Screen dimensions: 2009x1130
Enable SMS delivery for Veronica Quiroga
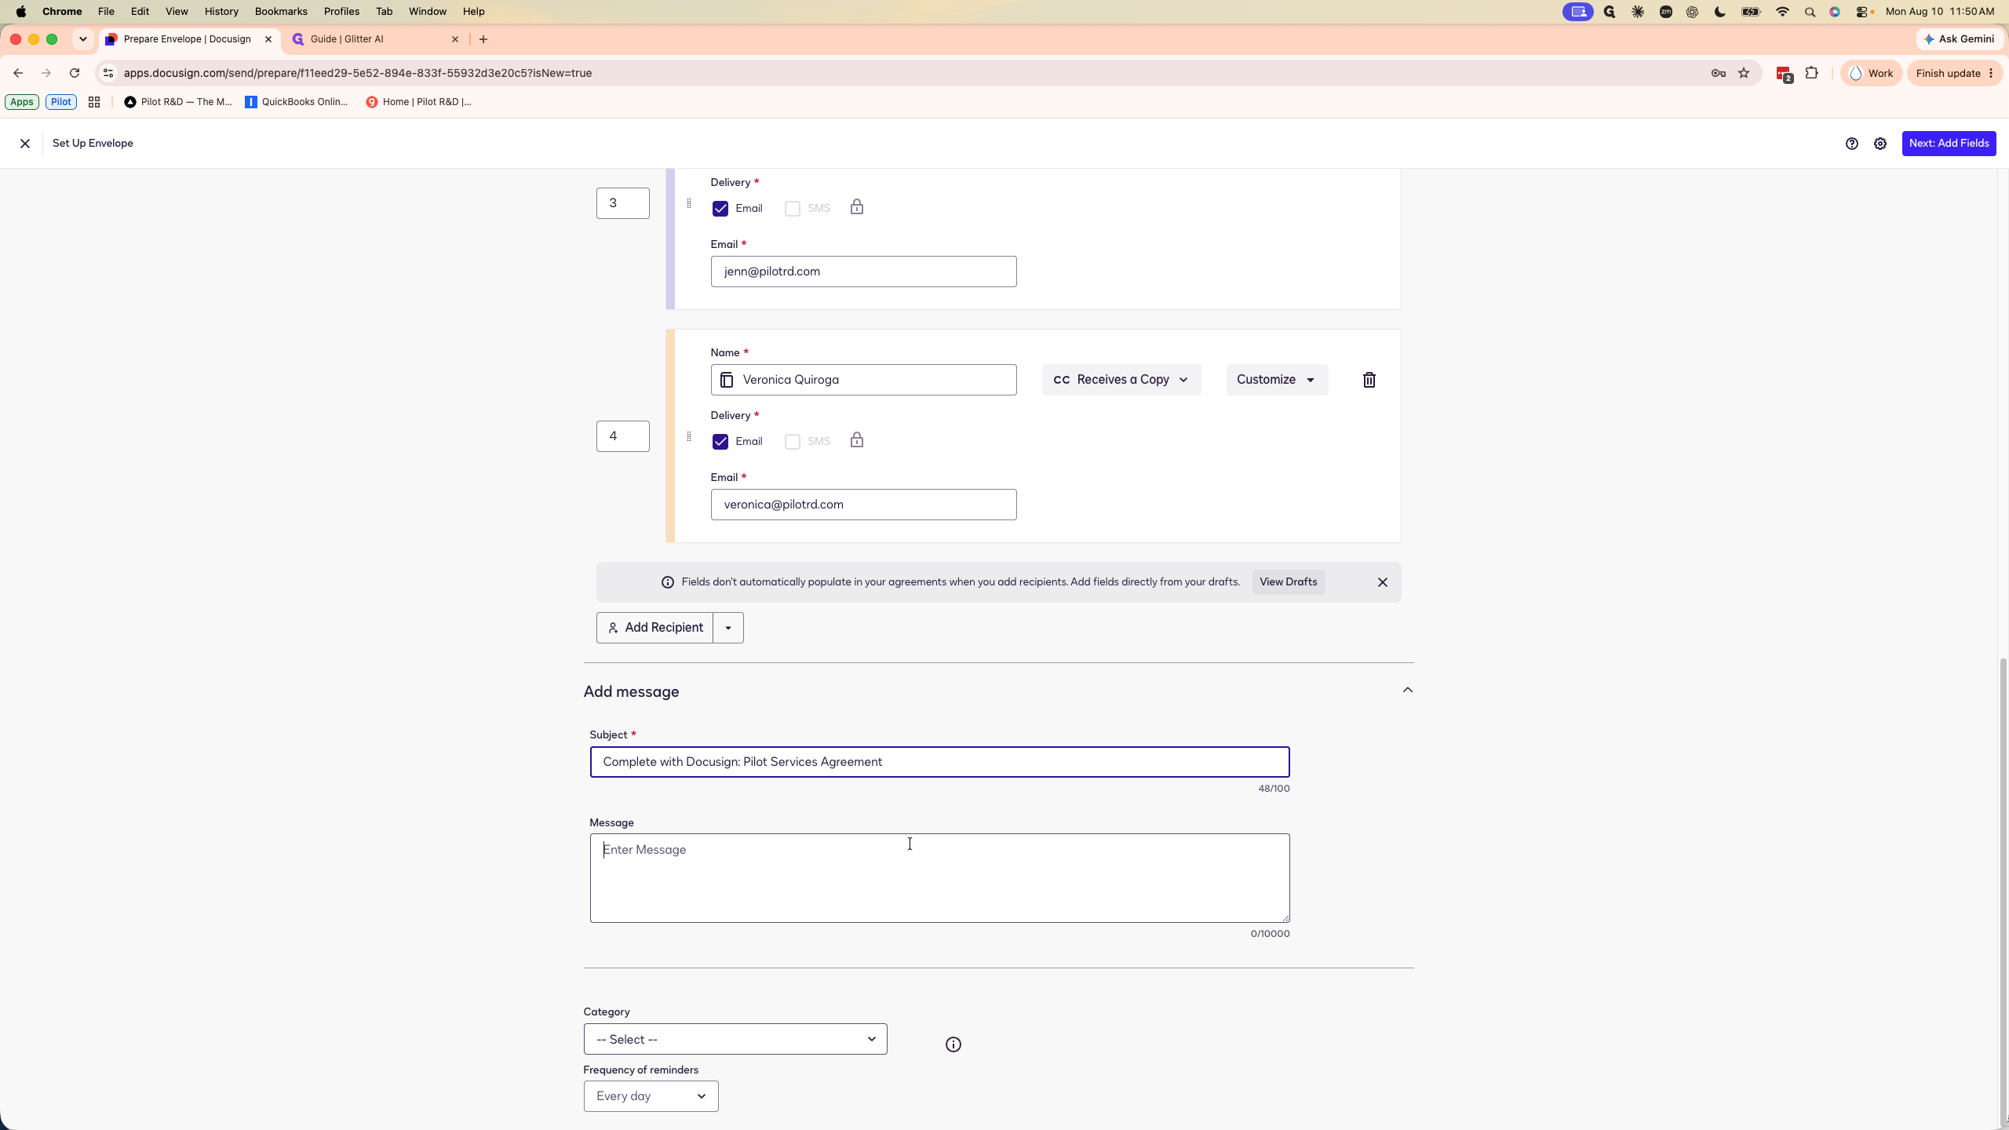(792, 442)
